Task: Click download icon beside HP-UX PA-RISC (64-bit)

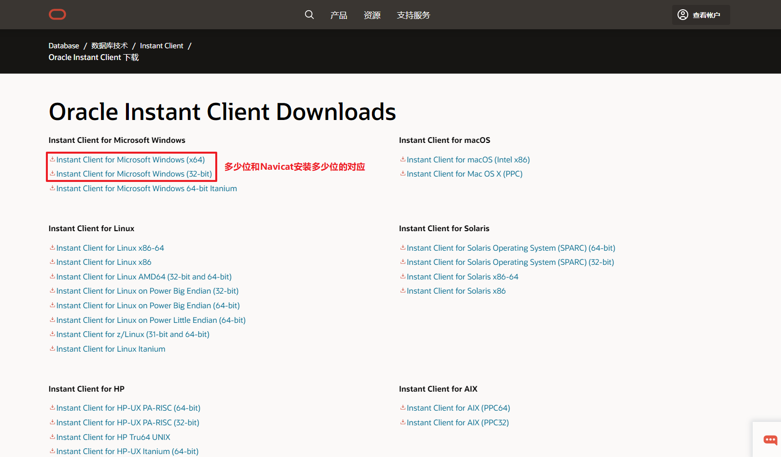Action: coord(52,407)
